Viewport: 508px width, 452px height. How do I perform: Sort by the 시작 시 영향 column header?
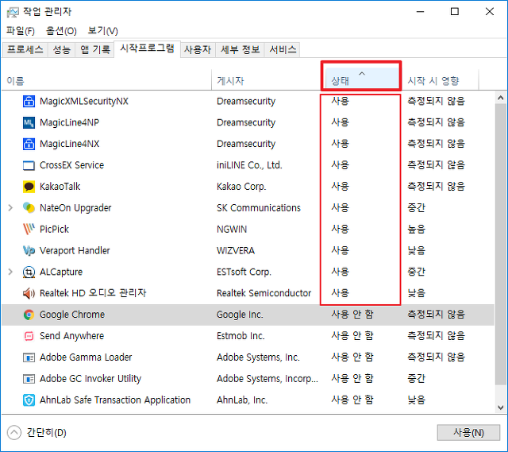pyautogui.click(x=440, y=79)
